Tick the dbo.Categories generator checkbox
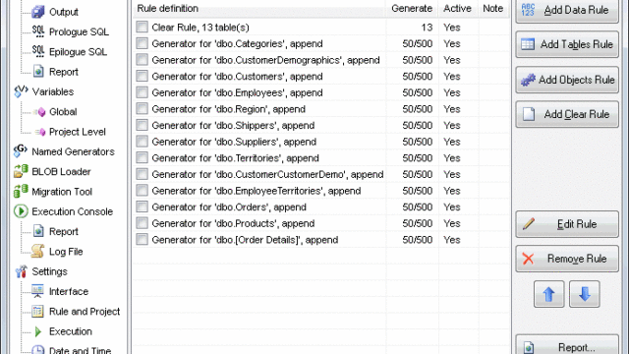The image size is (629, 354). (142, 43)
